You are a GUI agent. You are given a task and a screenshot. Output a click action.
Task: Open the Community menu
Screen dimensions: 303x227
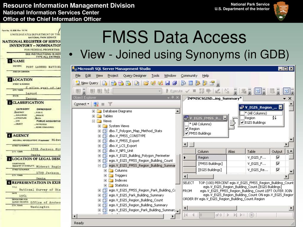189,76
